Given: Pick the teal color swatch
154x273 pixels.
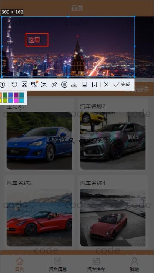Looking at the screenshot, I should (22, 95).
